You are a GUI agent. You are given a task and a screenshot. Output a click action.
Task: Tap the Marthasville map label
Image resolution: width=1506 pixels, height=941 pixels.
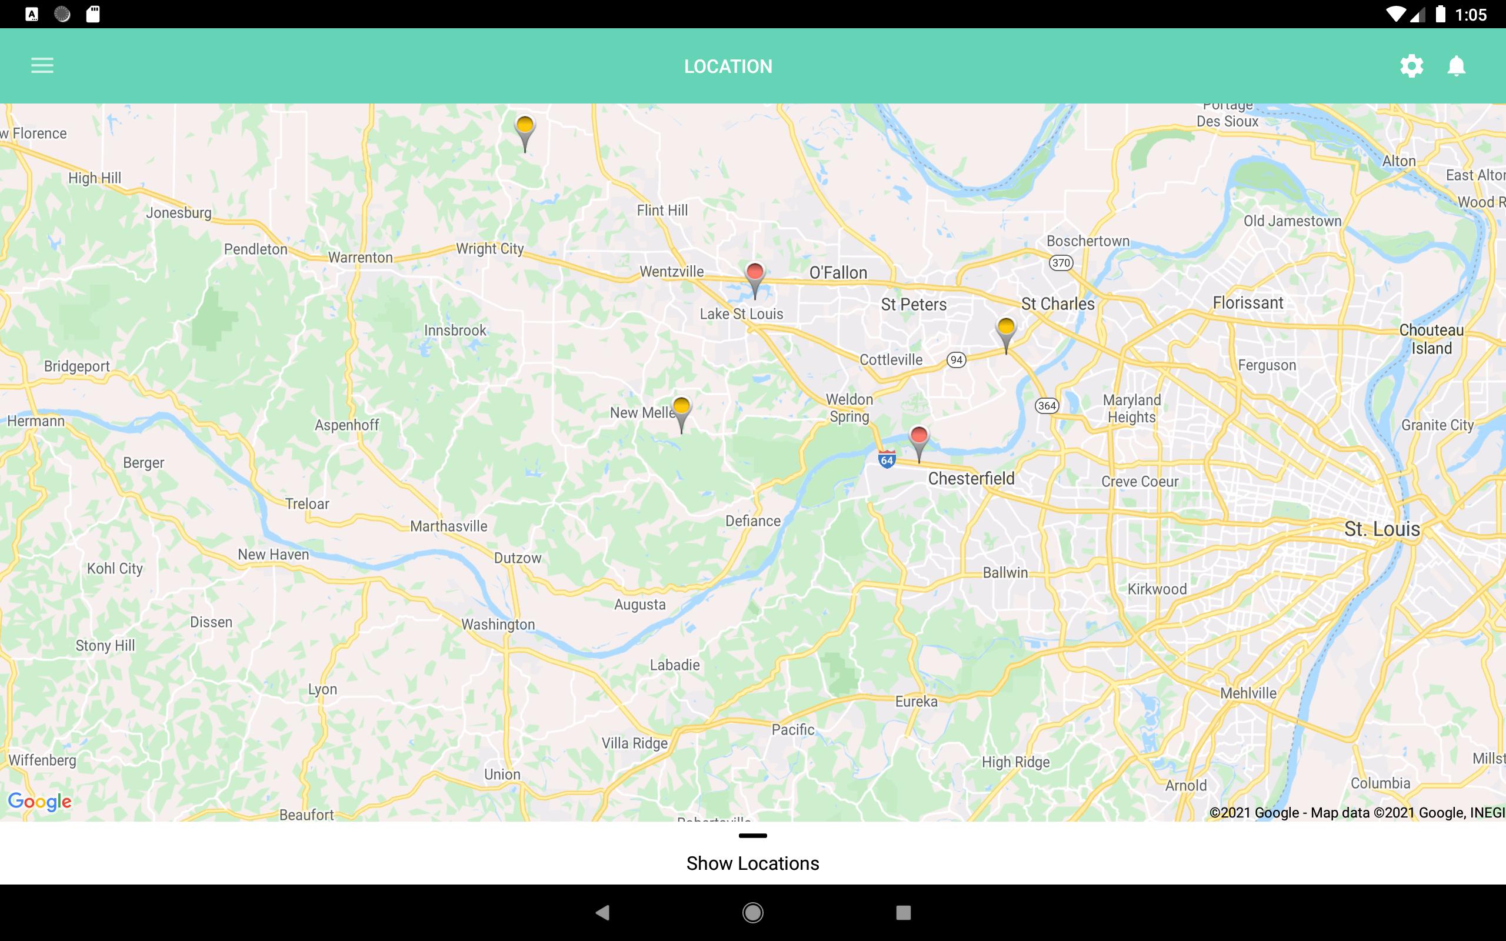tap(449, 526)
